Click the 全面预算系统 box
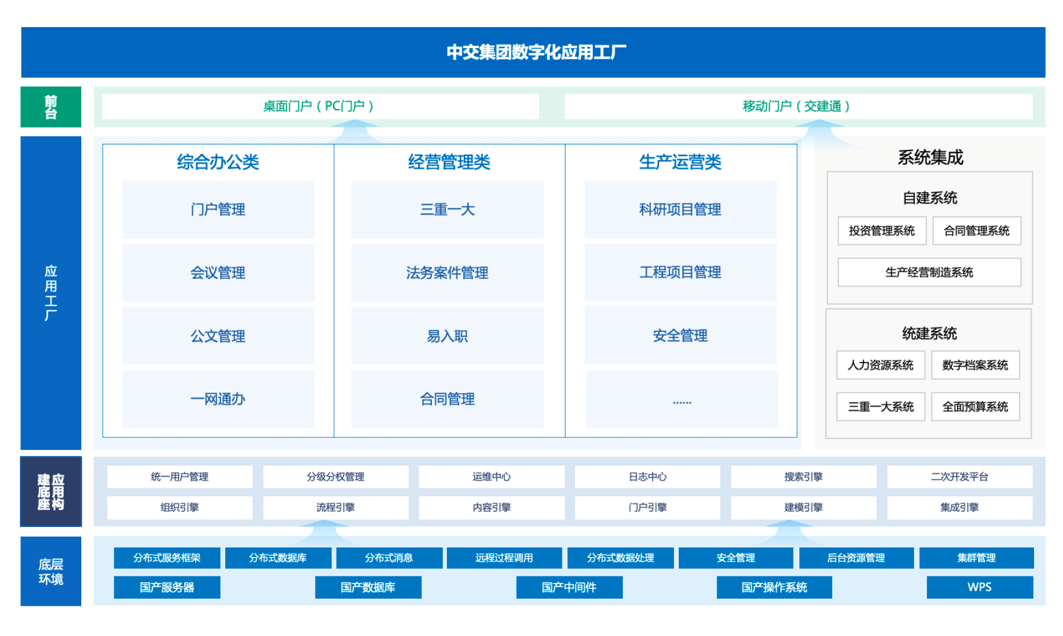The width and height of the screenshot is (1063, 636). tap(975, 407)
